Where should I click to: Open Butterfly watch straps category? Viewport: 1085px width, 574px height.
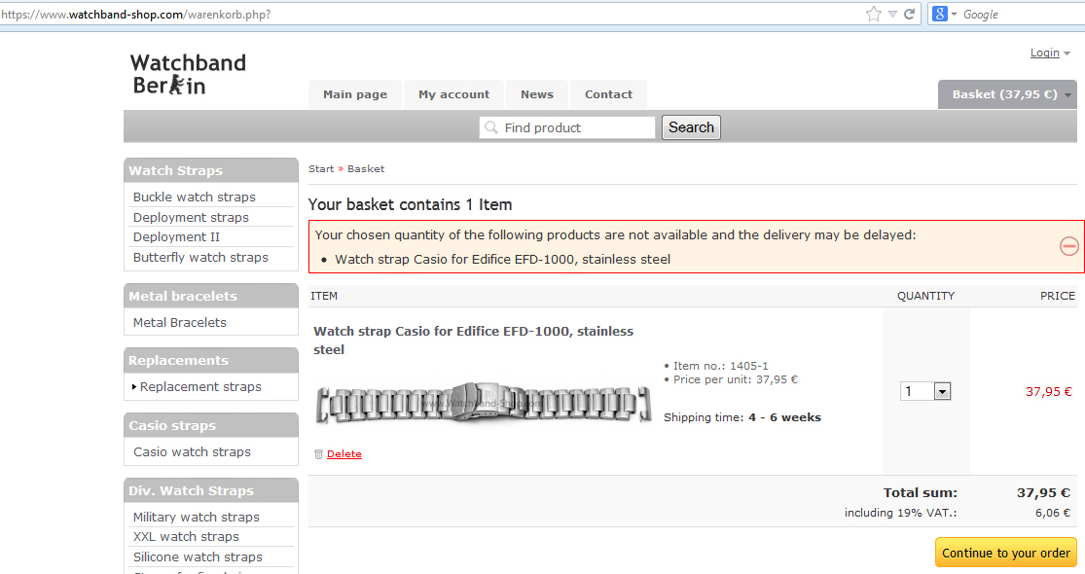coord(200,258)
